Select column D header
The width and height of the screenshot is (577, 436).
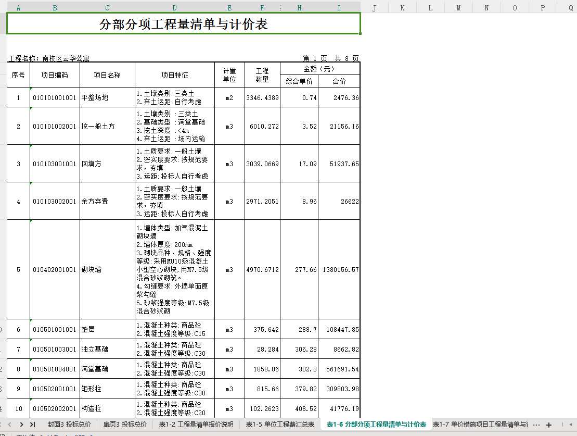tap(174, 8)
